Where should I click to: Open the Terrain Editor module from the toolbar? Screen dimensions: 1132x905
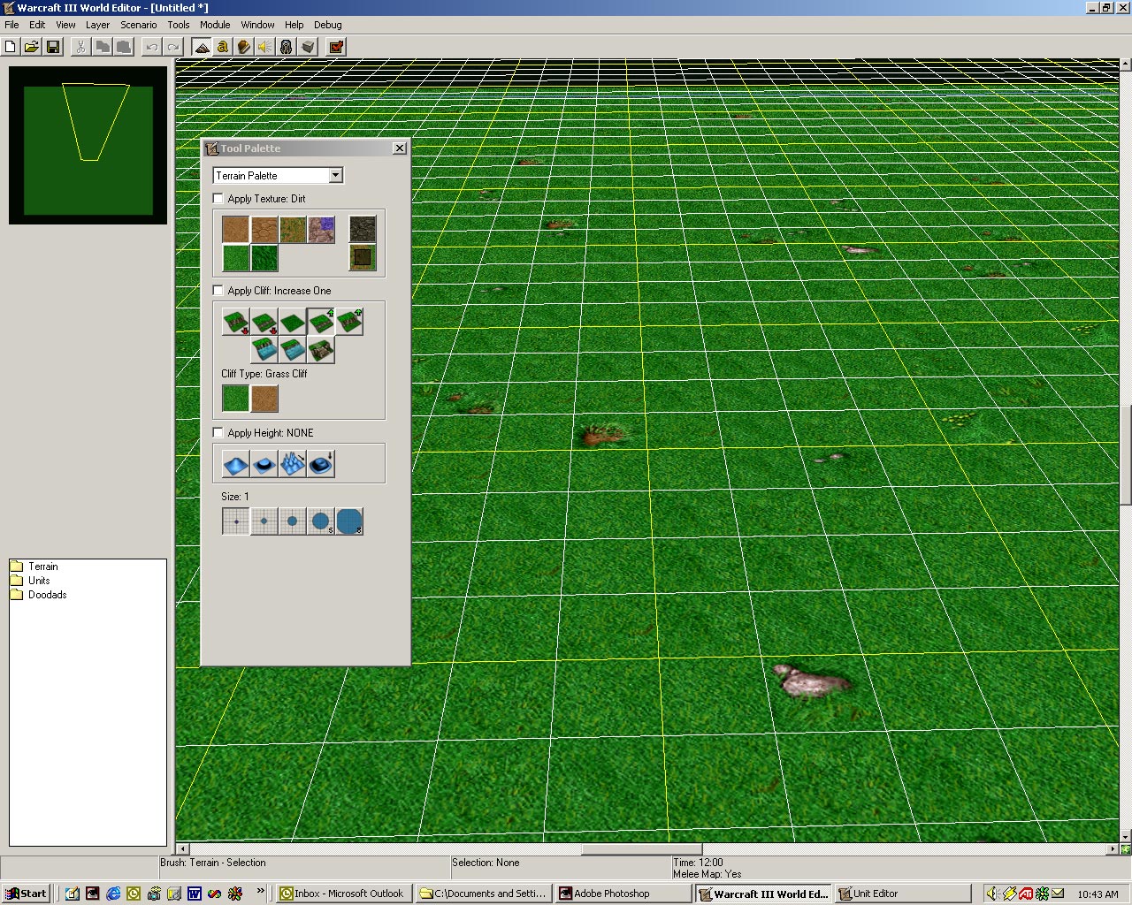[203, 47]
